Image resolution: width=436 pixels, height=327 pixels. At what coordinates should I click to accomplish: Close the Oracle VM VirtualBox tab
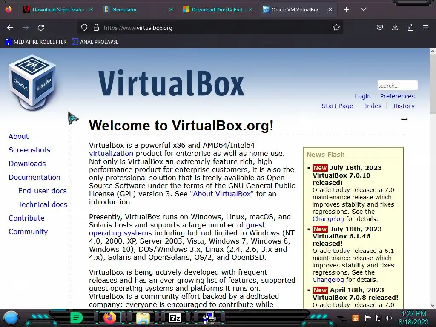tap(330, 10)
